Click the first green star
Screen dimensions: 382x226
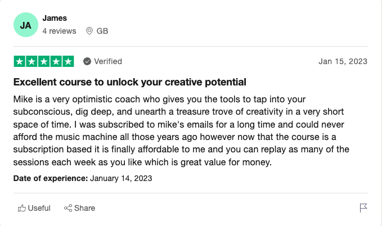click(20, 61)
